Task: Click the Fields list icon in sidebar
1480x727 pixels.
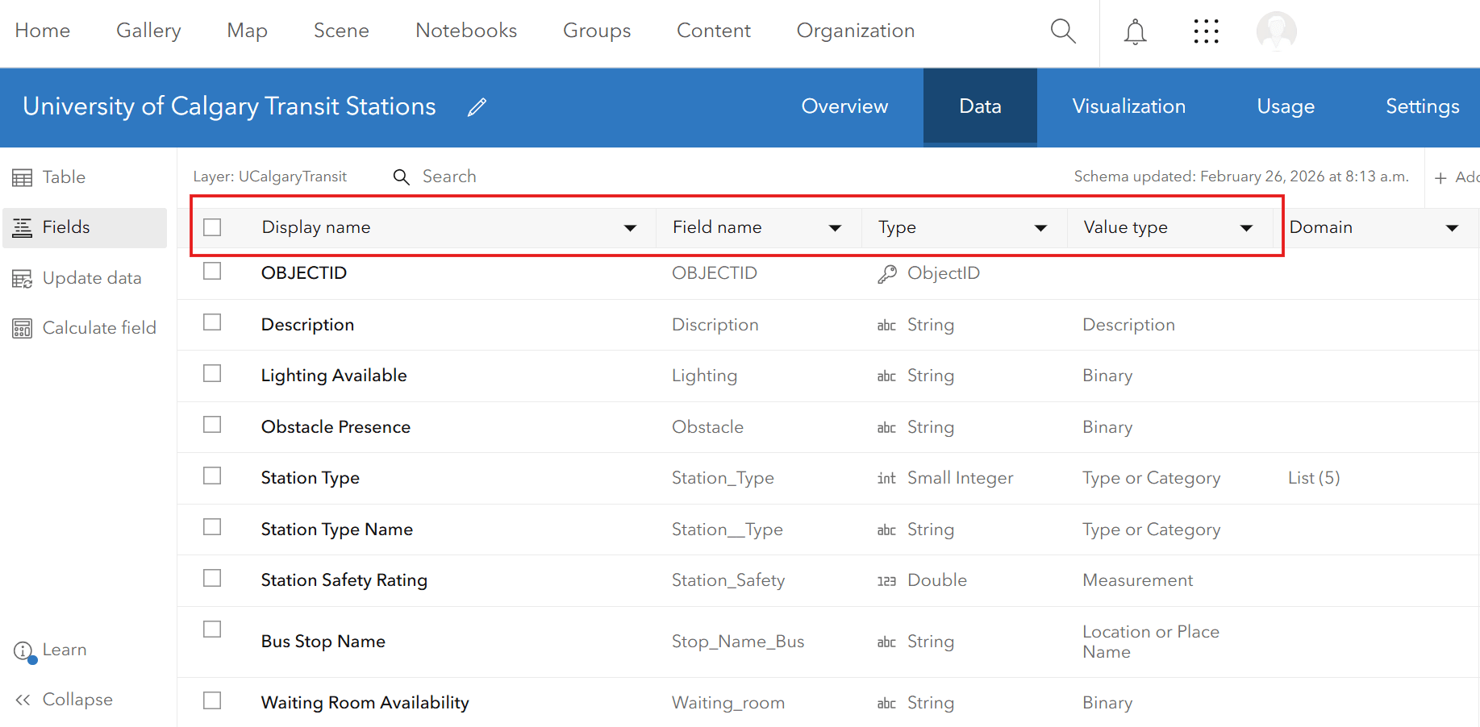Action: coord(23,227)
